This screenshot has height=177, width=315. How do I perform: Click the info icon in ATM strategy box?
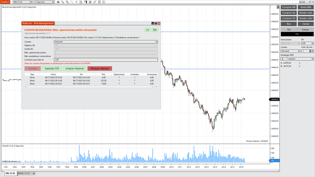tap(283, 59)
